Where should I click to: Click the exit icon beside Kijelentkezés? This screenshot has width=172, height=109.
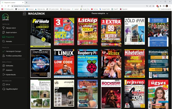point(4,74)
